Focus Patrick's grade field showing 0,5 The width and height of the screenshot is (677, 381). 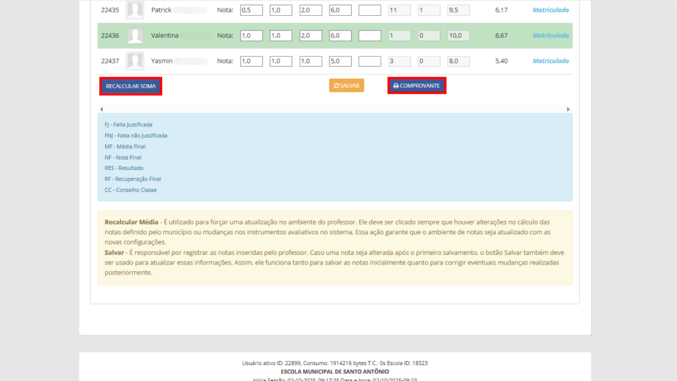coord(251,11)
